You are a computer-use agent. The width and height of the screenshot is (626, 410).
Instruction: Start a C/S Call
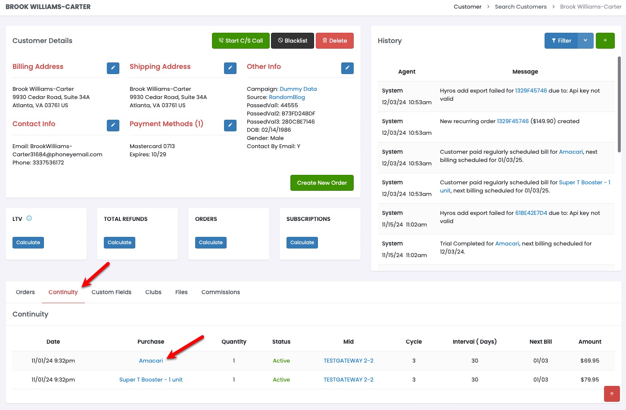tap(240, 40)
